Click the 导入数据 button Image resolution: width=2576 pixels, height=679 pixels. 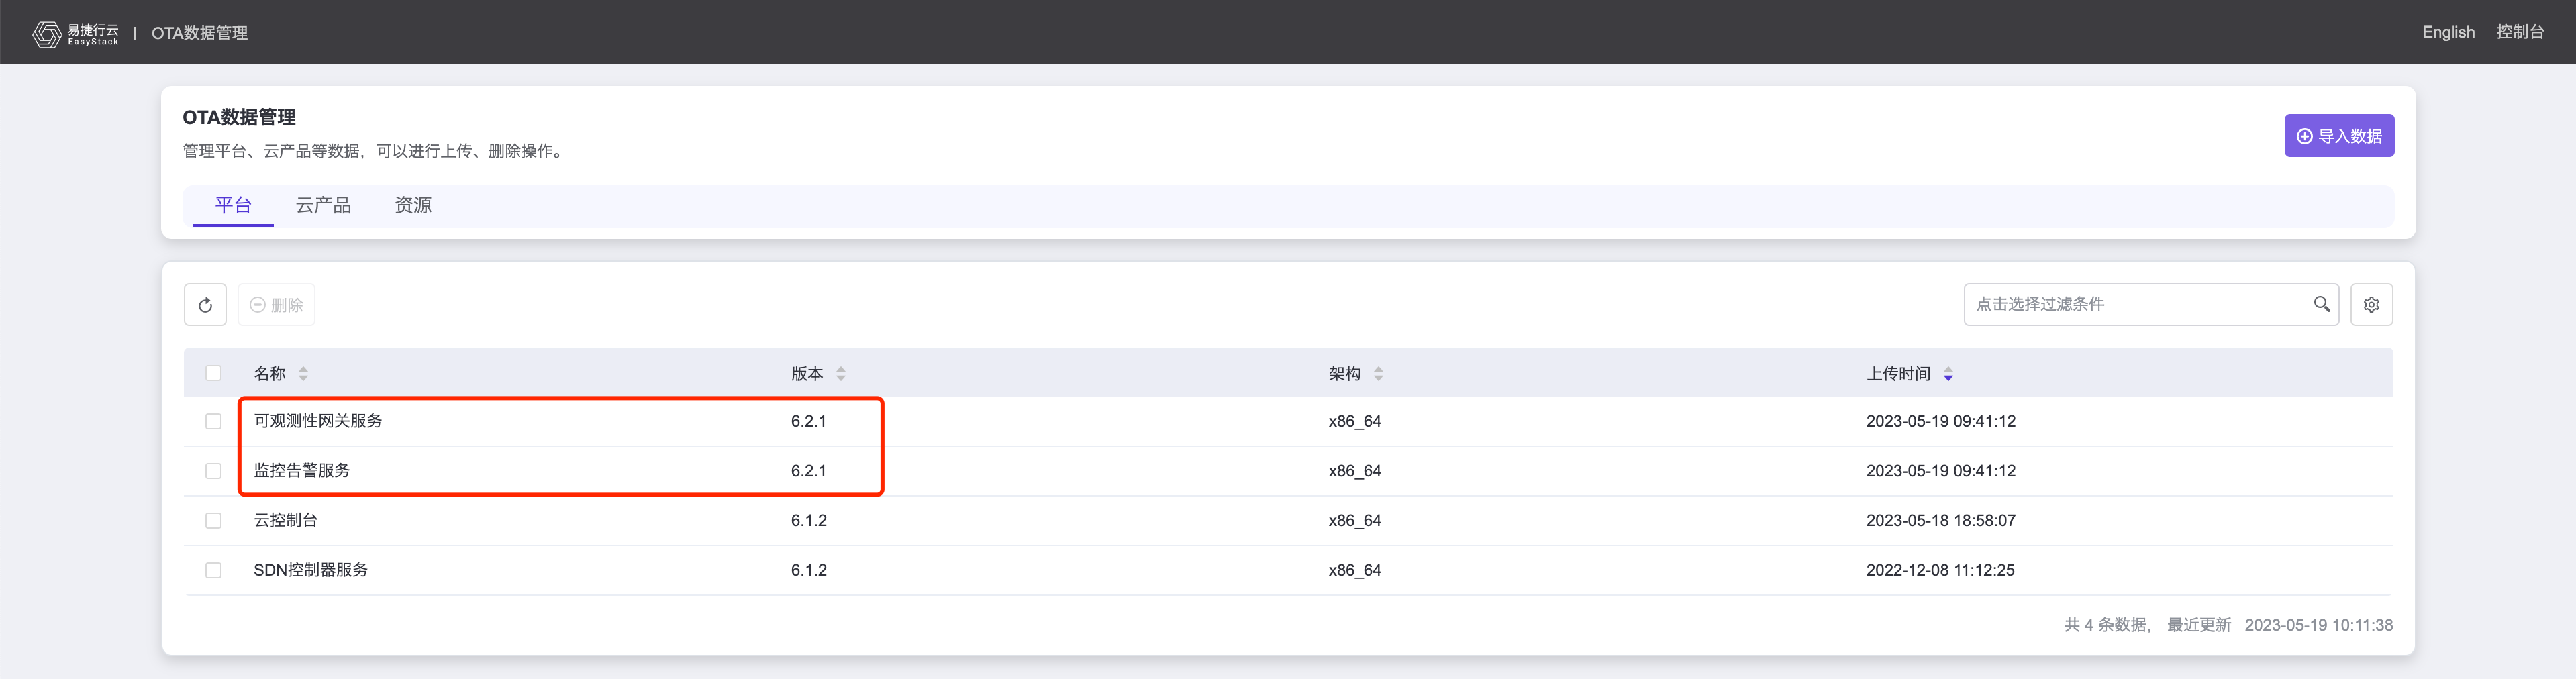[2338, 136]
